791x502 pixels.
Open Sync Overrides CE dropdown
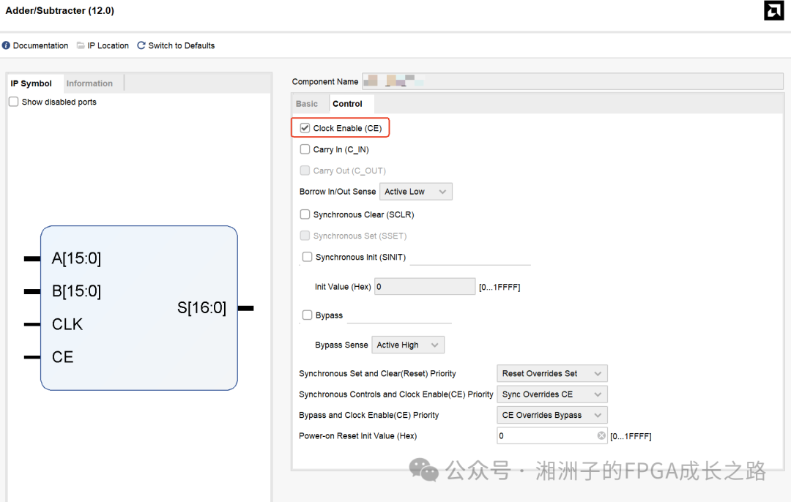click(552, 394)
